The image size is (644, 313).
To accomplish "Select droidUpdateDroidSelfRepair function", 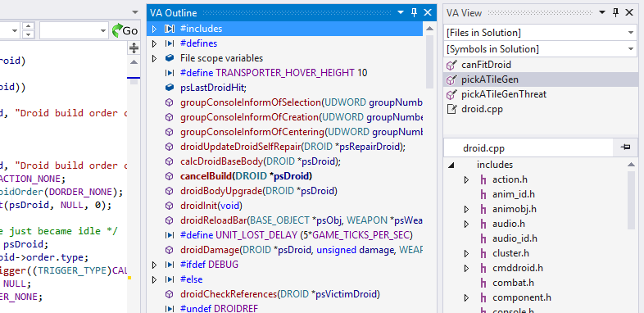I will (293, 147).
